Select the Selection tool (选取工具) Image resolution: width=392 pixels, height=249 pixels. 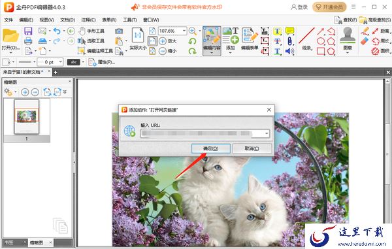point(91,41)
